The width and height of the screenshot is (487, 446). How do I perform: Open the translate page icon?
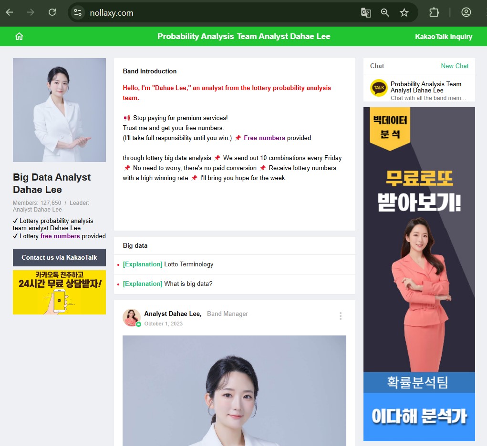tap(366, 13)
